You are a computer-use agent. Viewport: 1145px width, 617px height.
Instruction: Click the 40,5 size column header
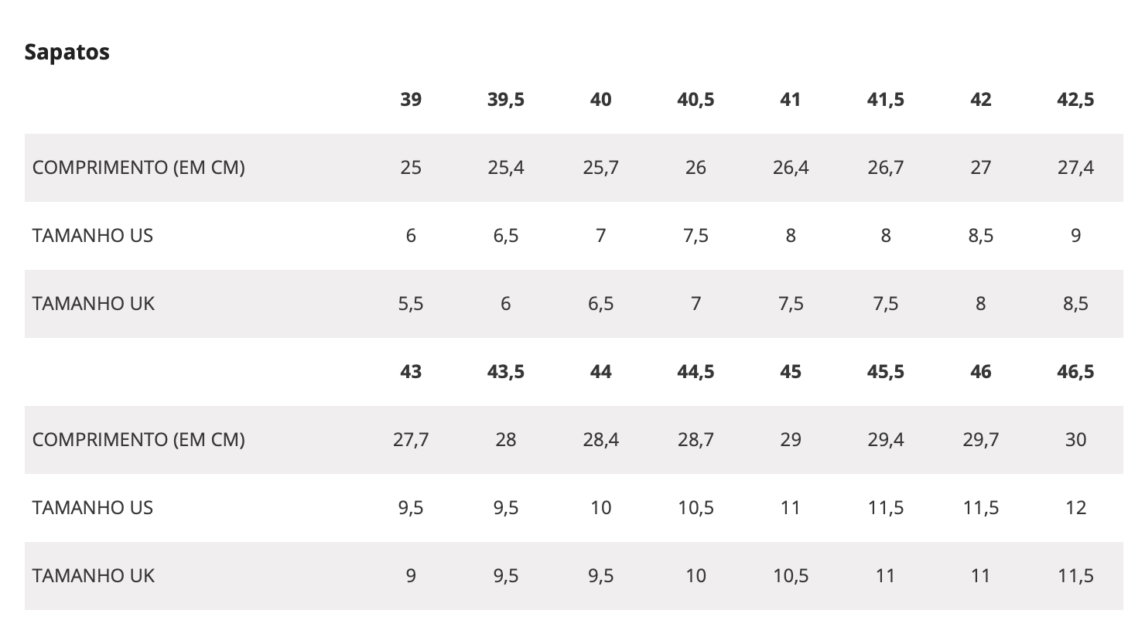click(696, 100)
